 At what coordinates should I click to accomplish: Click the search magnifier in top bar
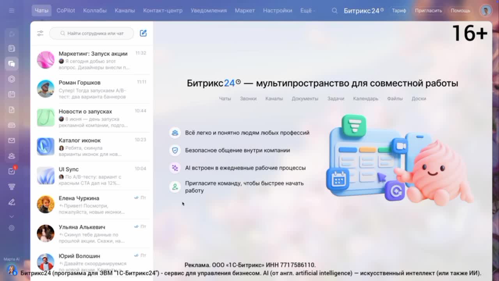[x=334, y=11]
